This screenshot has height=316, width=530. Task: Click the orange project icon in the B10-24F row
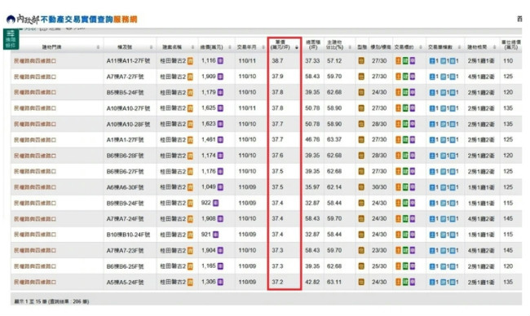click(190, 235)
